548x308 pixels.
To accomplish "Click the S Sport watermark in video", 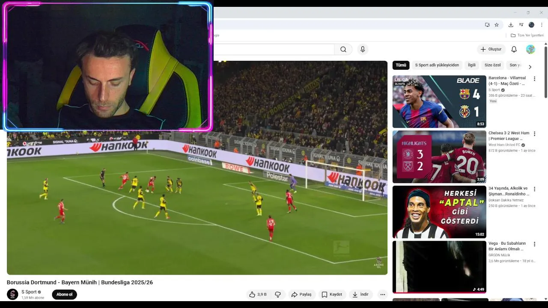I will [x=378, y=262].
